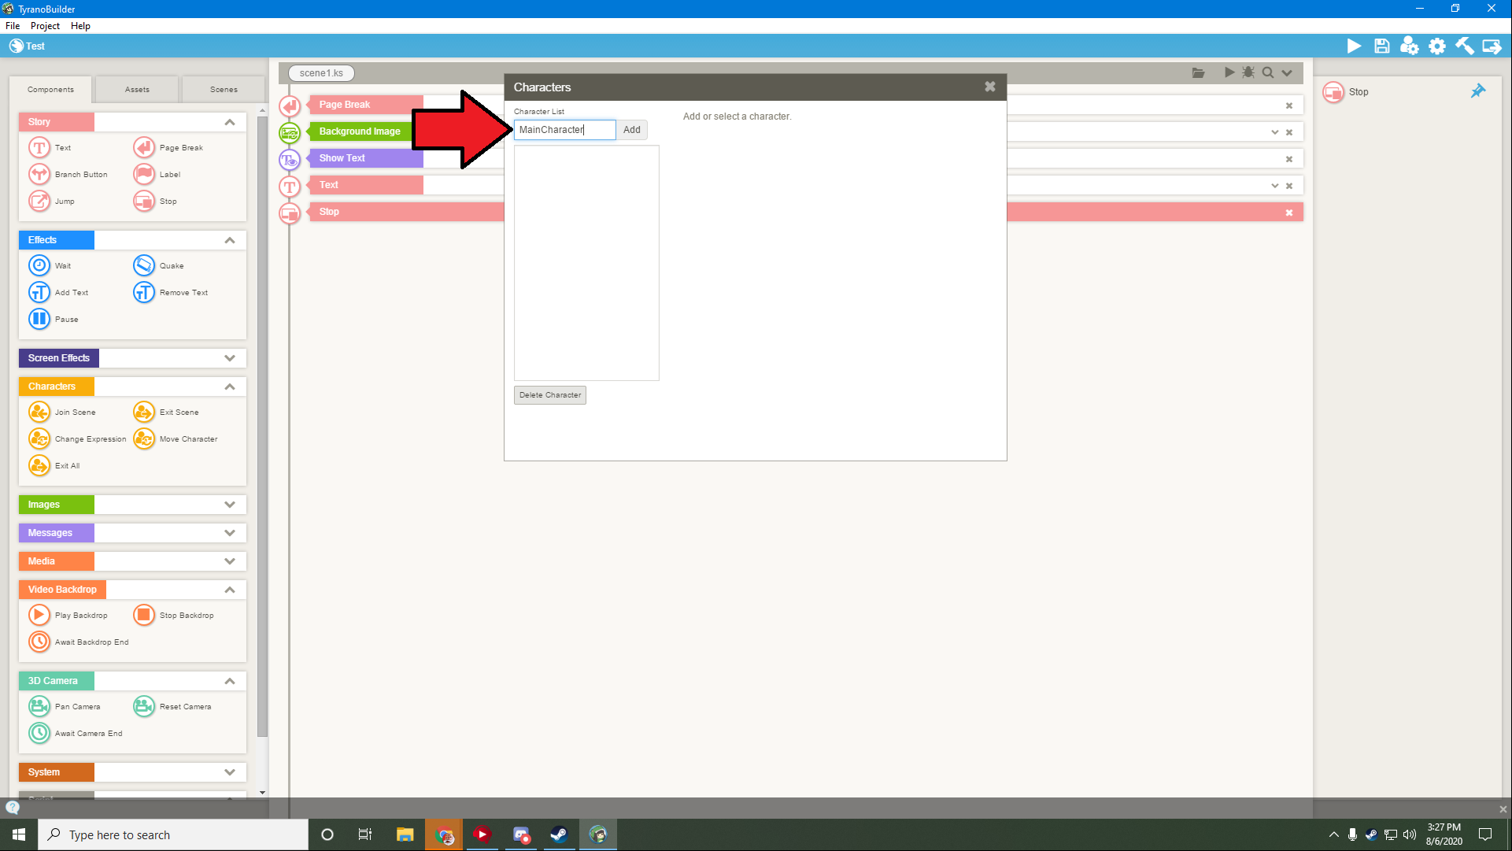
Task: Click the preview play icon in top toolbar
Action: pos(1354,46)
